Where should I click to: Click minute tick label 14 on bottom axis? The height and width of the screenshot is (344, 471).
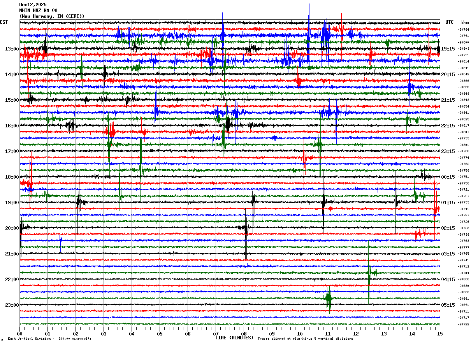click(x=412, y=334)
